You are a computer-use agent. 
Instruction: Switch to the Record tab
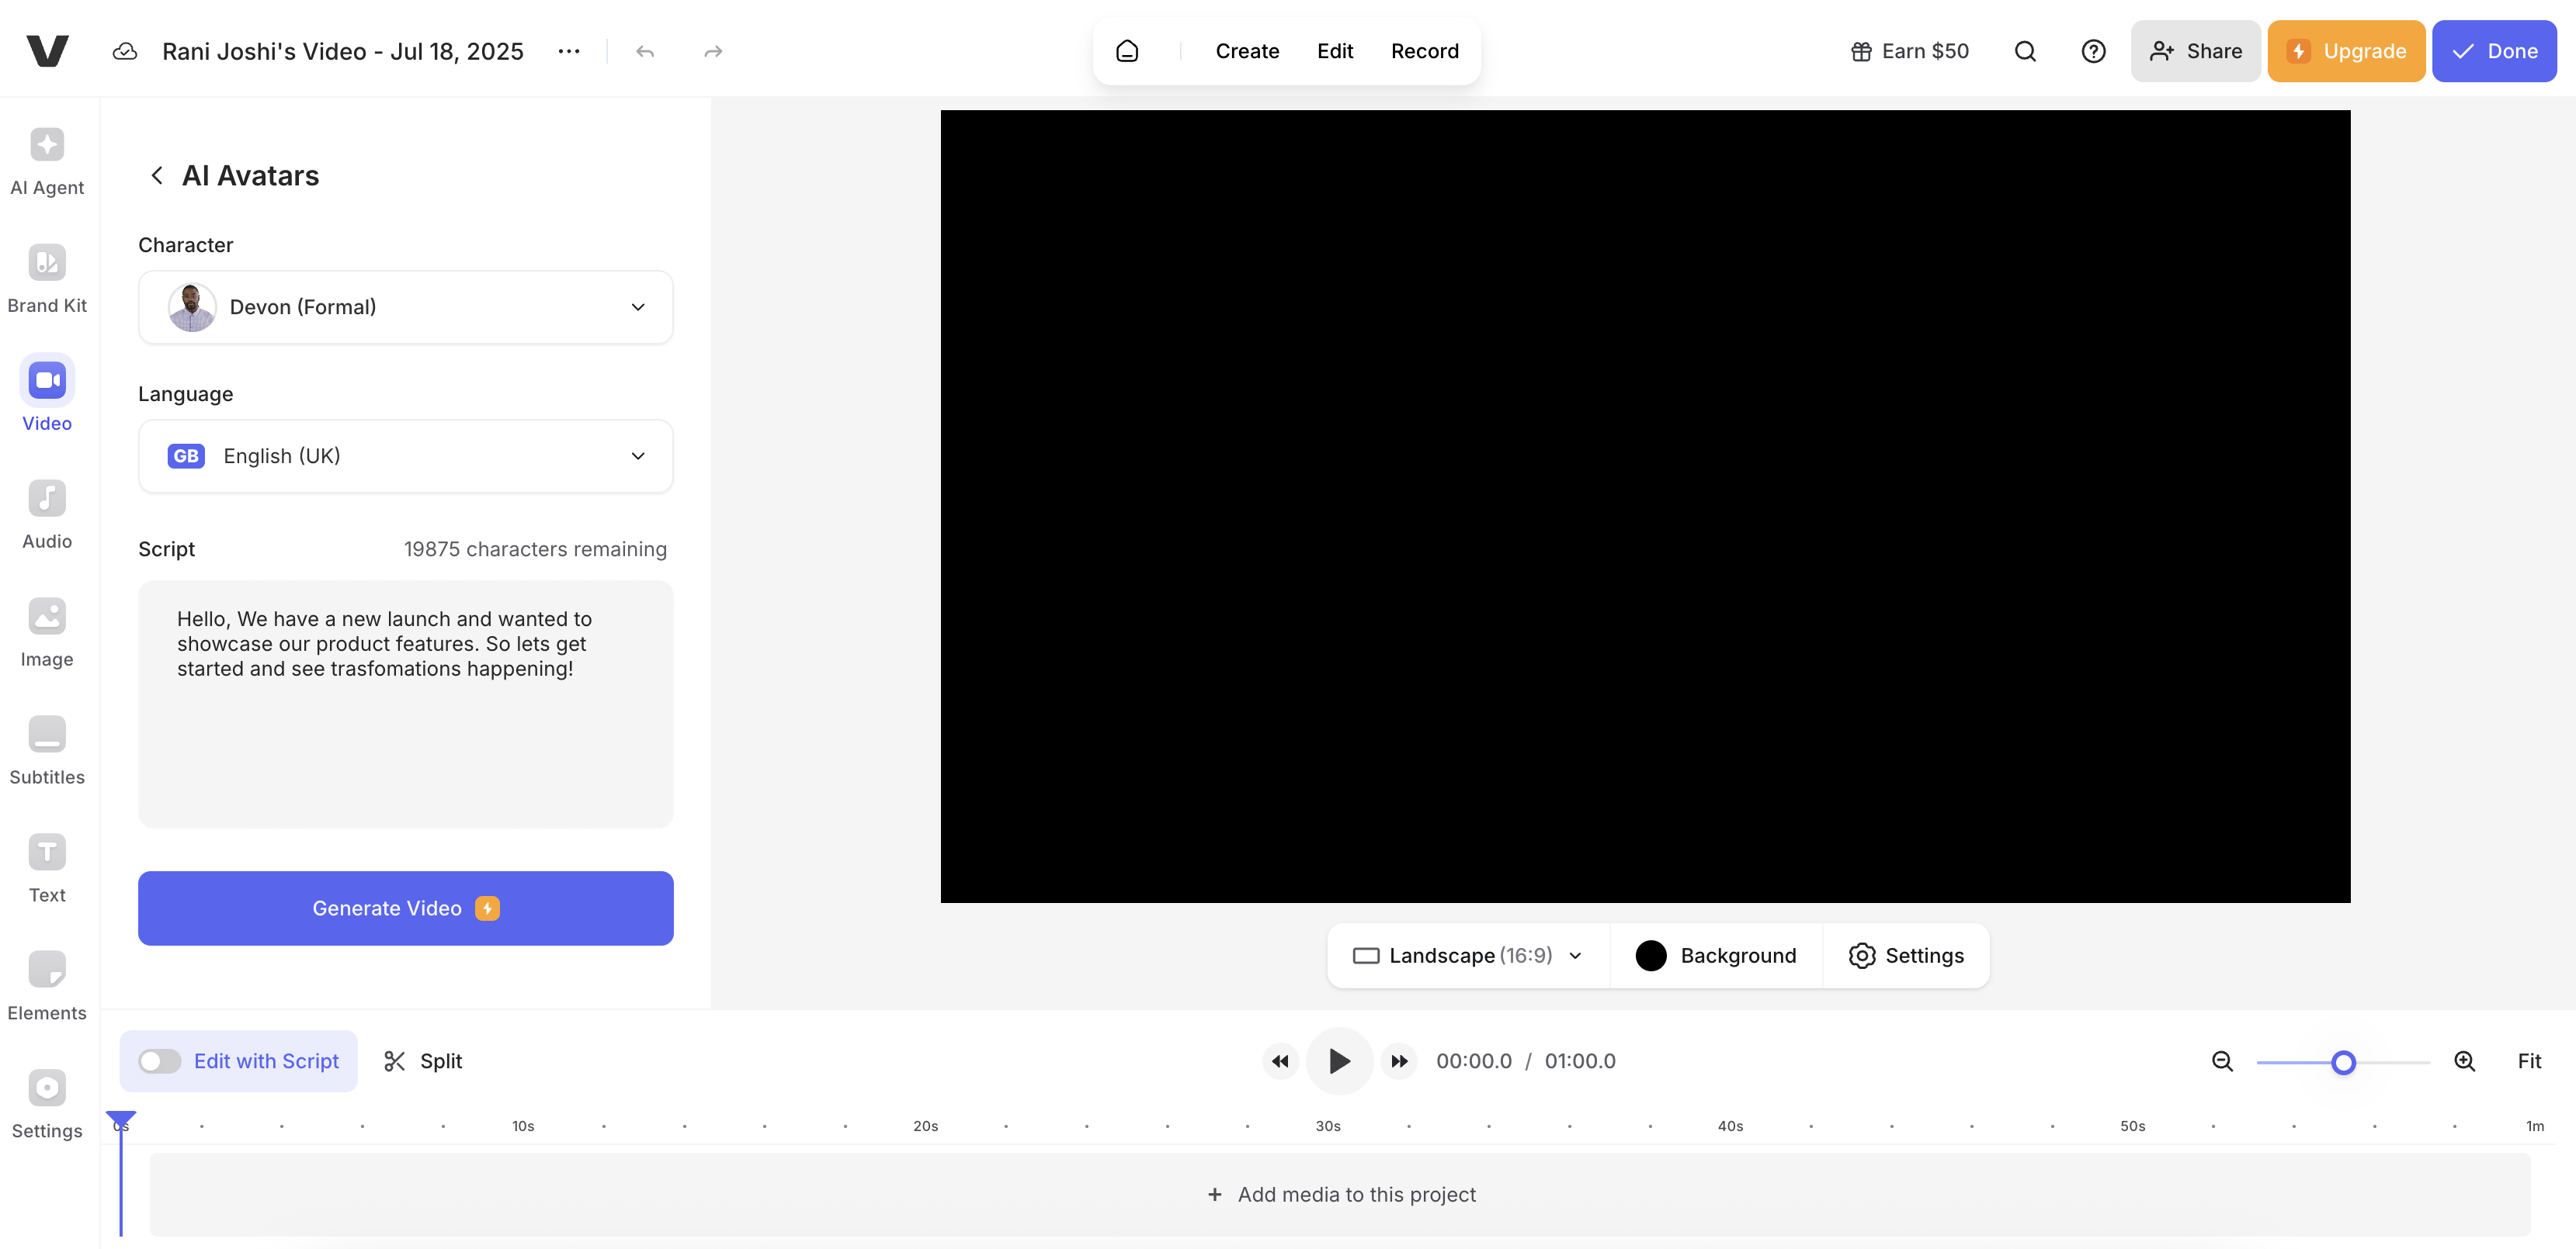click(x=1424, y=51)
